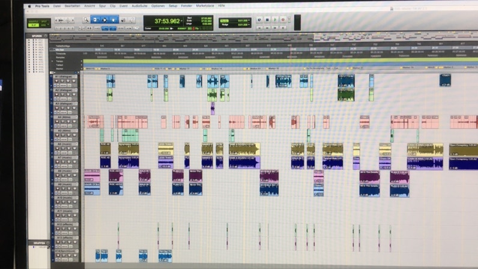Select the Trim tool

(95, 20)
